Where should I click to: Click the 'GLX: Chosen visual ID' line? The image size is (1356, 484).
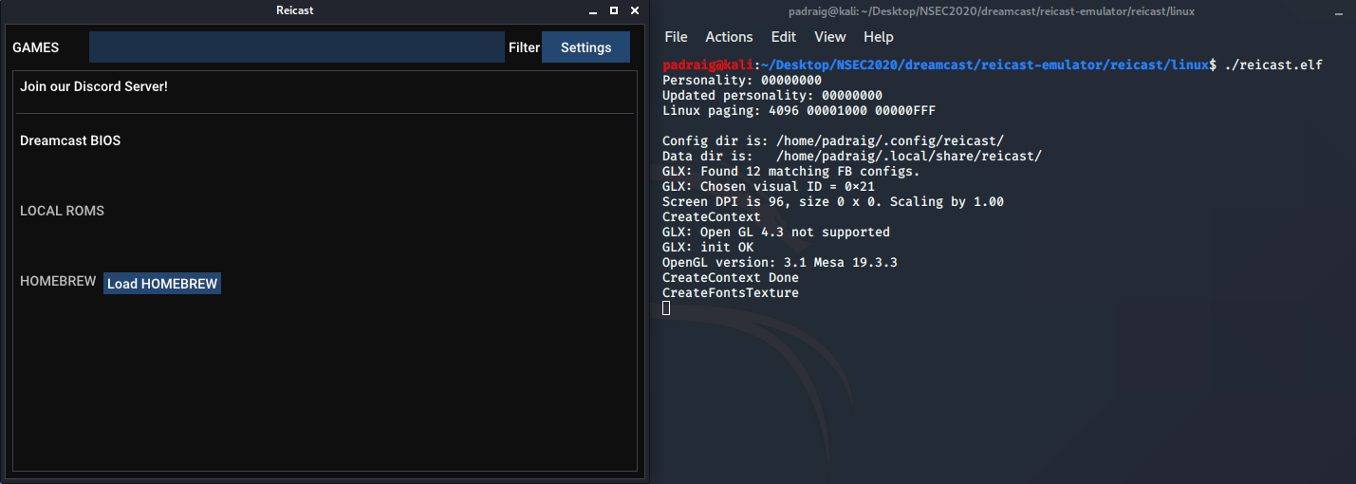point(769,186)
